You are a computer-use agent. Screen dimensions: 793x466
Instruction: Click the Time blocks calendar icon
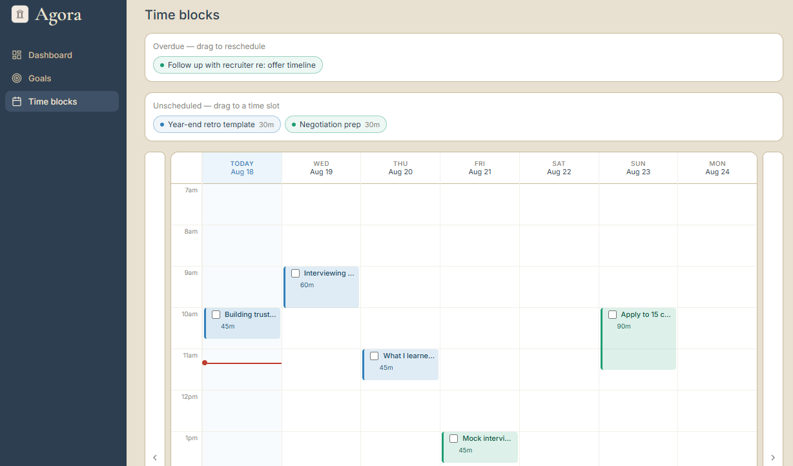click(x=17, y=101)
